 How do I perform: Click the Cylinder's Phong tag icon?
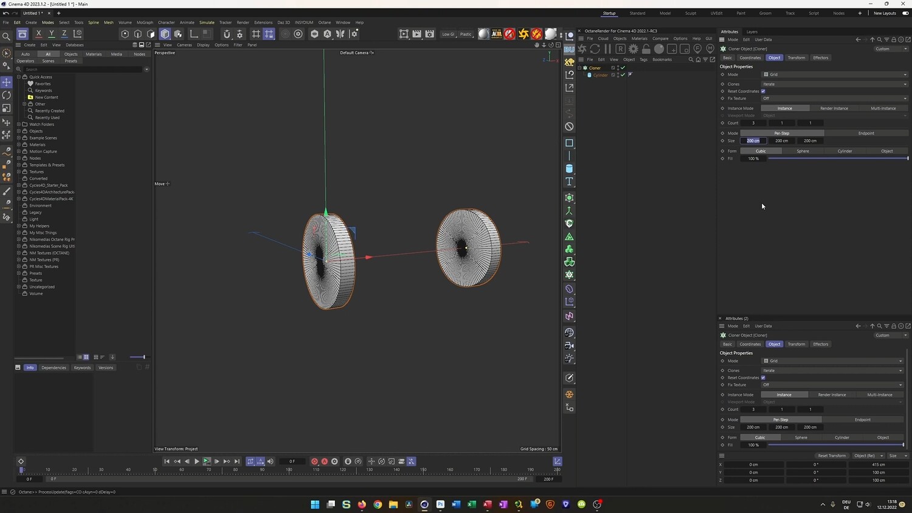pyautogui.click(x=630, y=75)
